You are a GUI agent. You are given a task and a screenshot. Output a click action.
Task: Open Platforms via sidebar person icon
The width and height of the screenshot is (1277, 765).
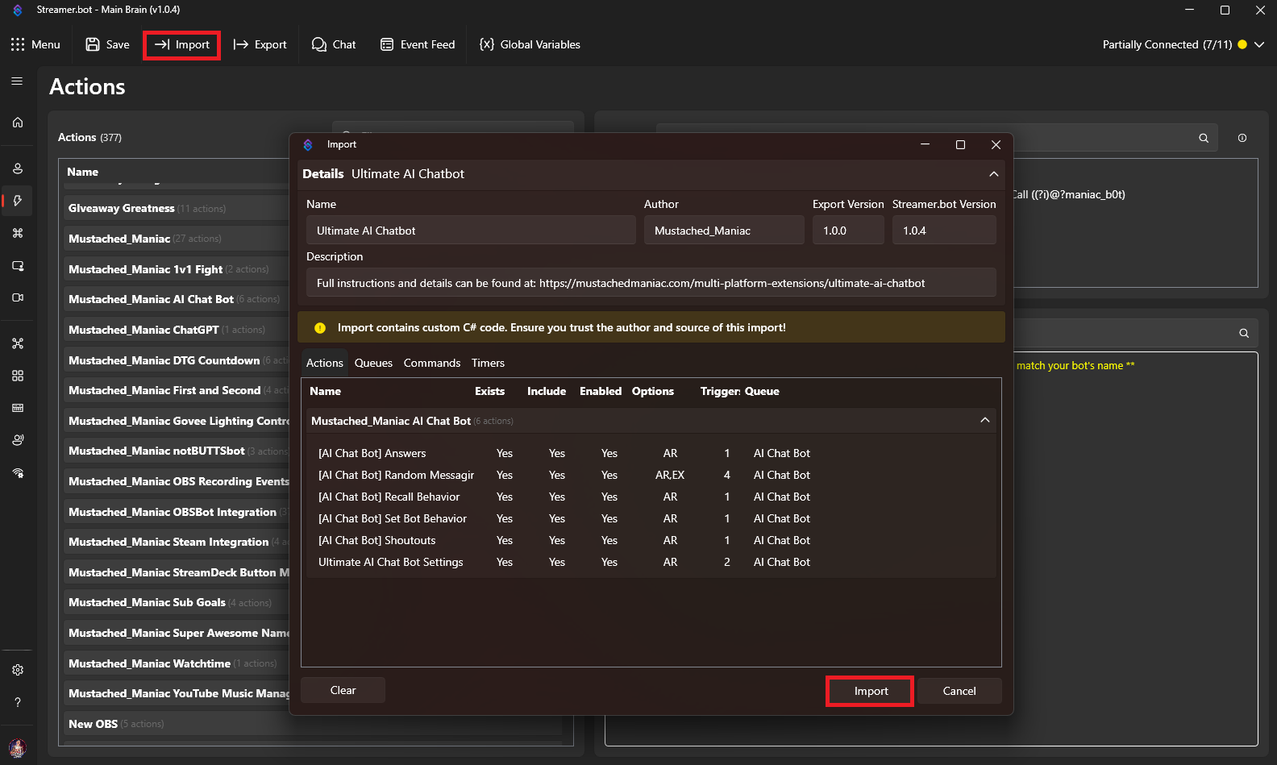[18, 168]
